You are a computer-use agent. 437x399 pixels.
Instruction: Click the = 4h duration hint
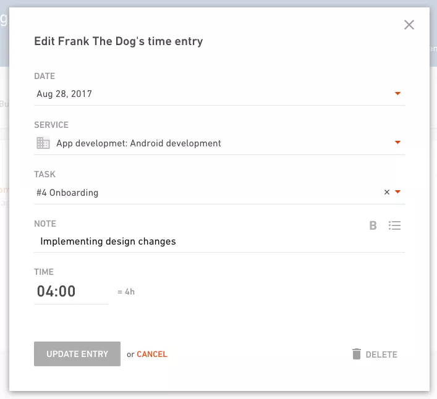(126, 292)
